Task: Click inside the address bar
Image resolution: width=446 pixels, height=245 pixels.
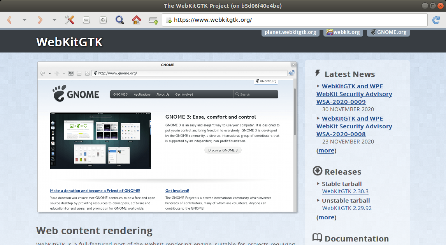Action: (272, 19)
